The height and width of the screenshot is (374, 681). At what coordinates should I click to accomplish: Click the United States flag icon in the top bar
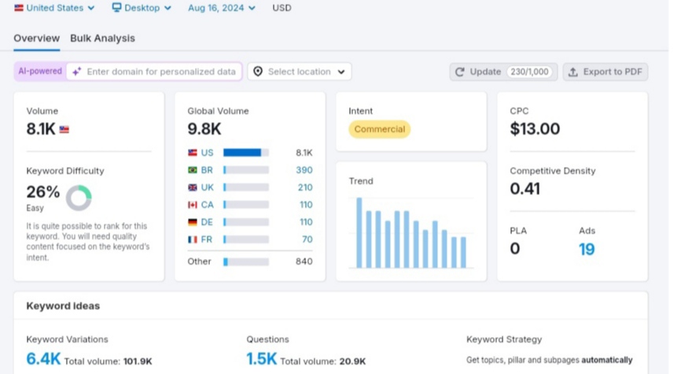[19, 8]
